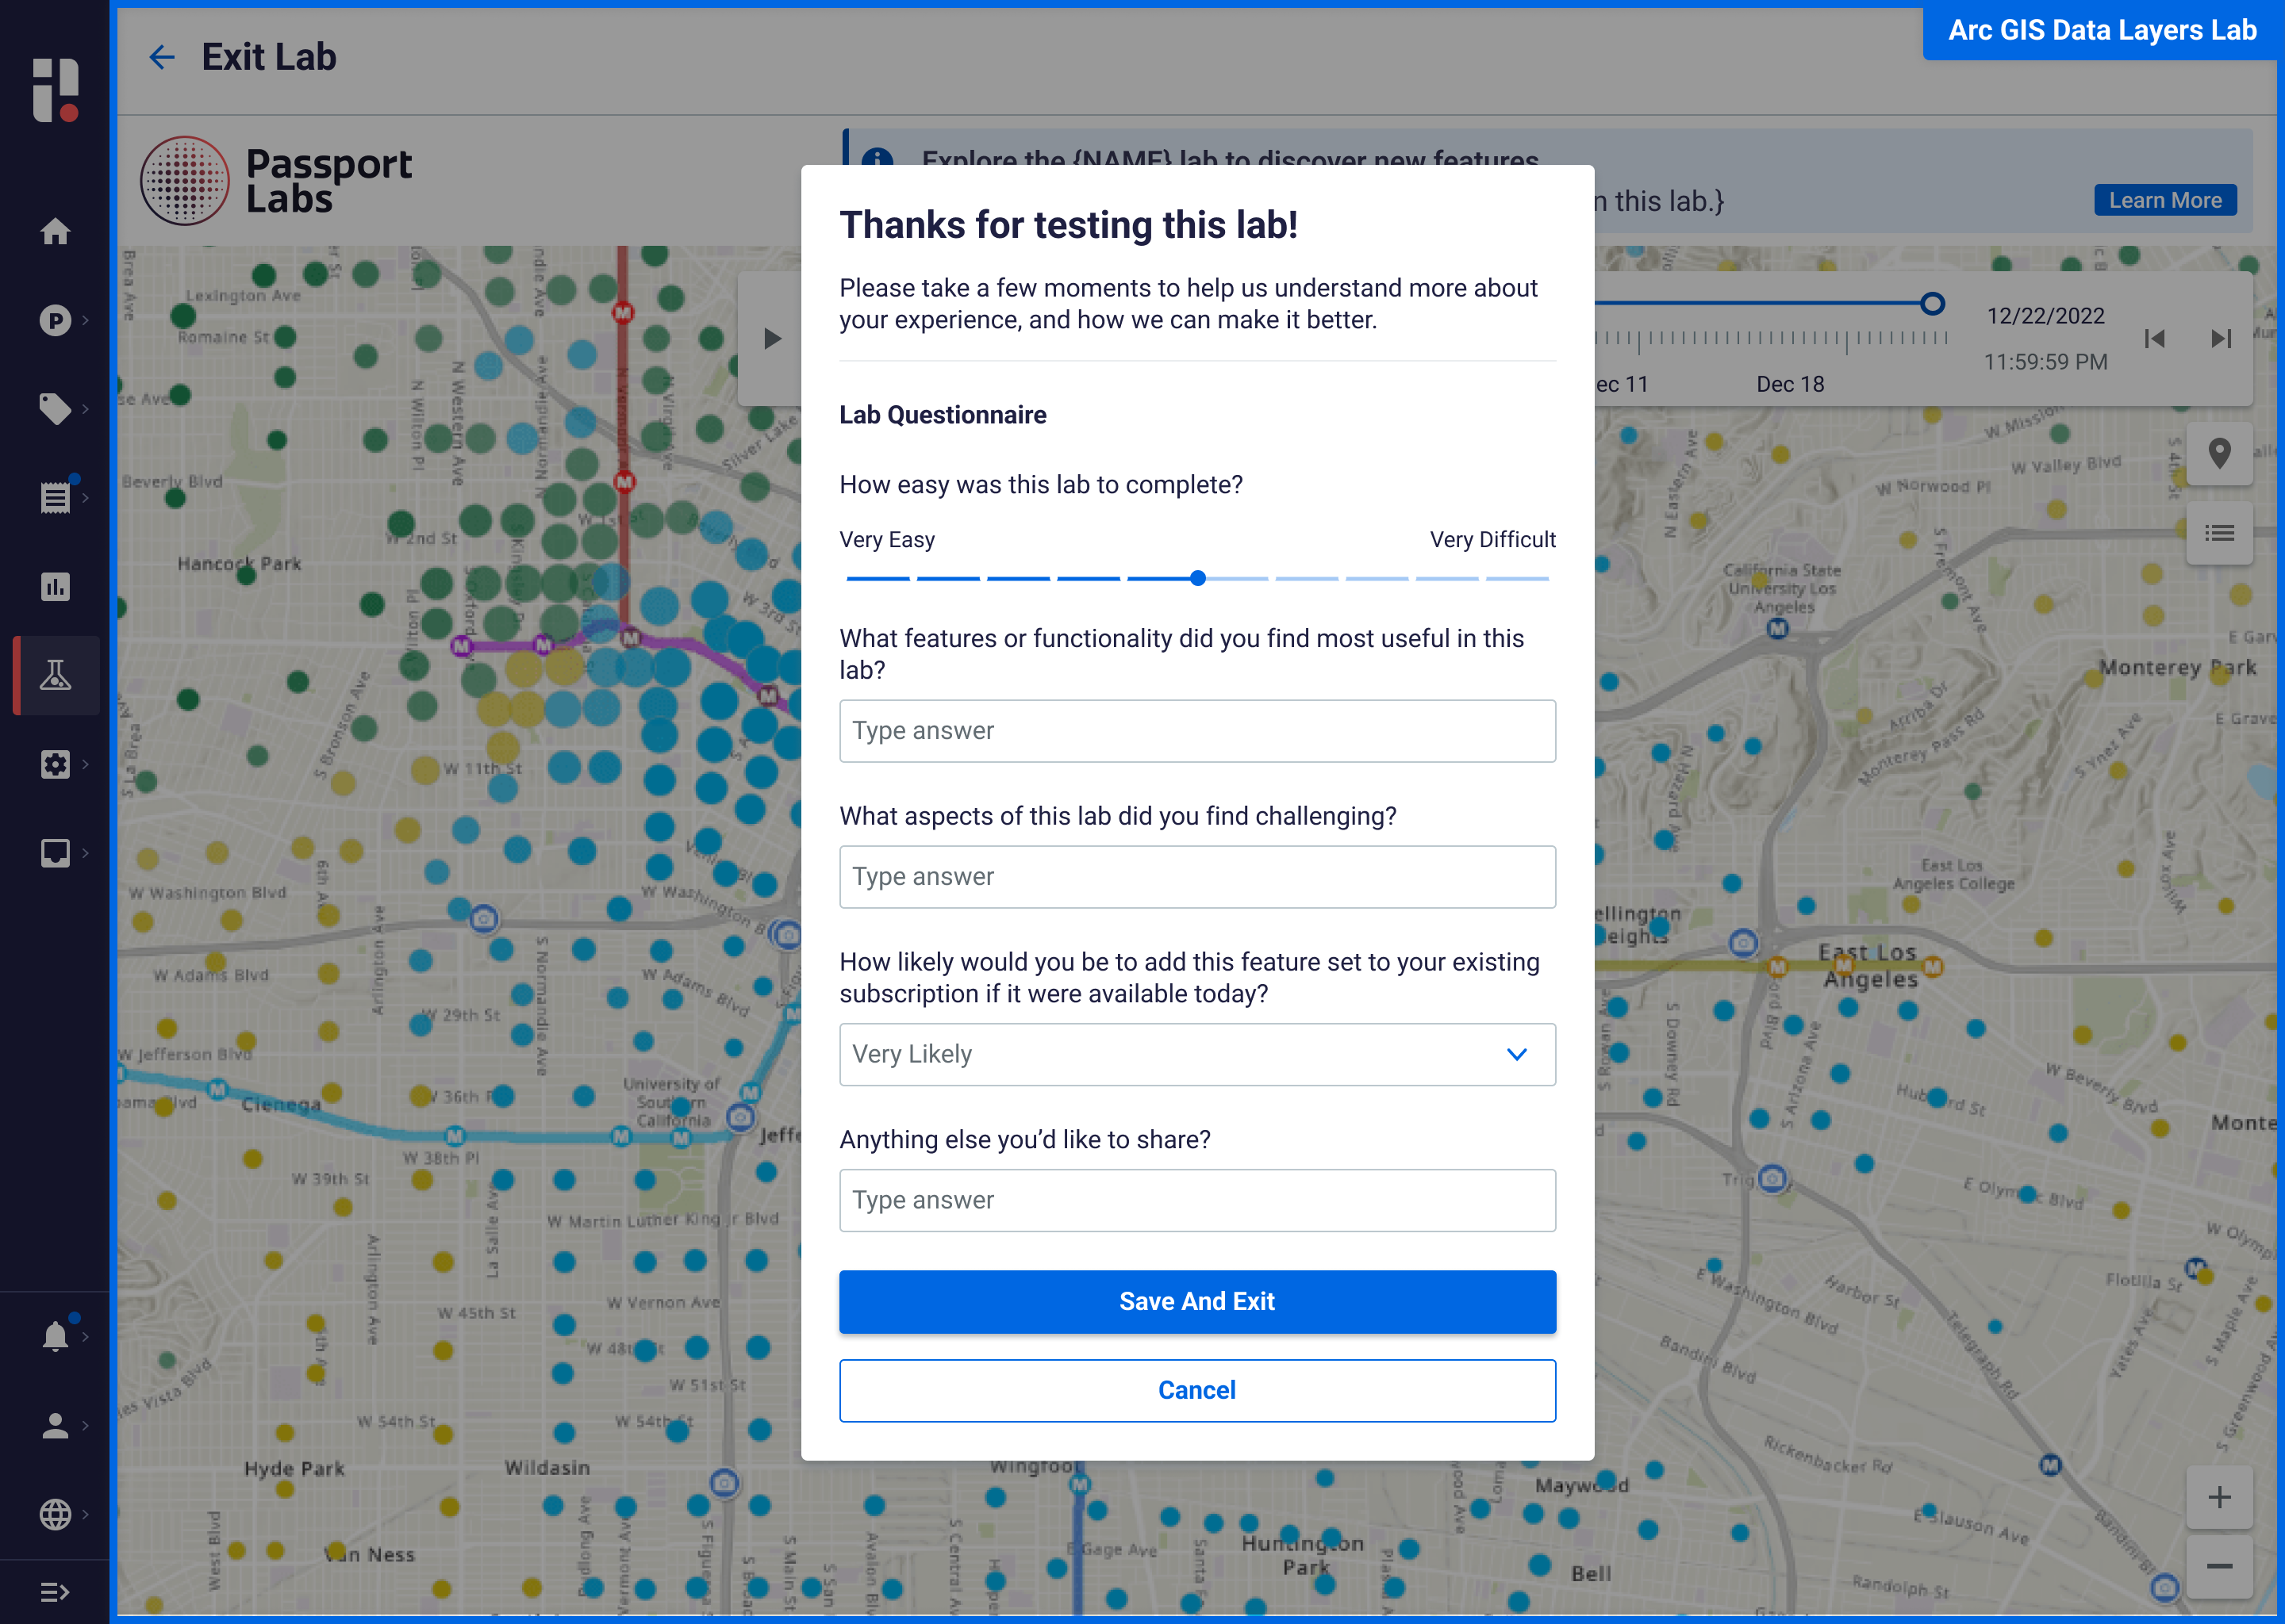Click the Cancel button
The width and height of the screenshot is (2285, 1624).
1196,1390
